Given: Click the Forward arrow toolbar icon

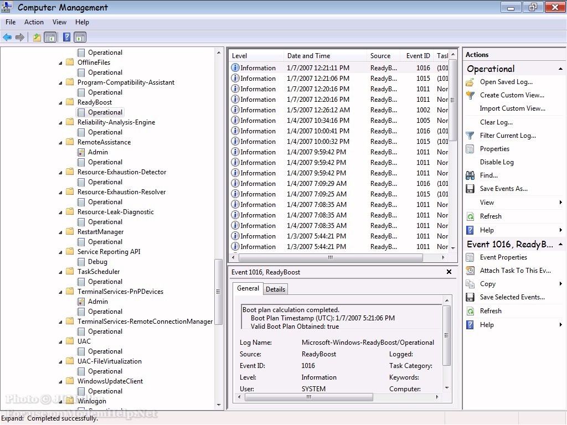Looking at the screenshot, I should coord(20,37).
